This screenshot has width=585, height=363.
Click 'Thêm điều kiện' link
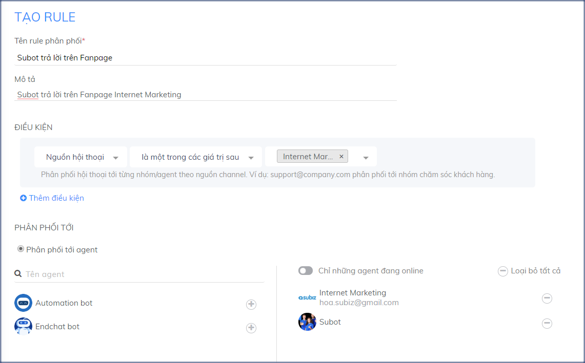coord(52,198)
